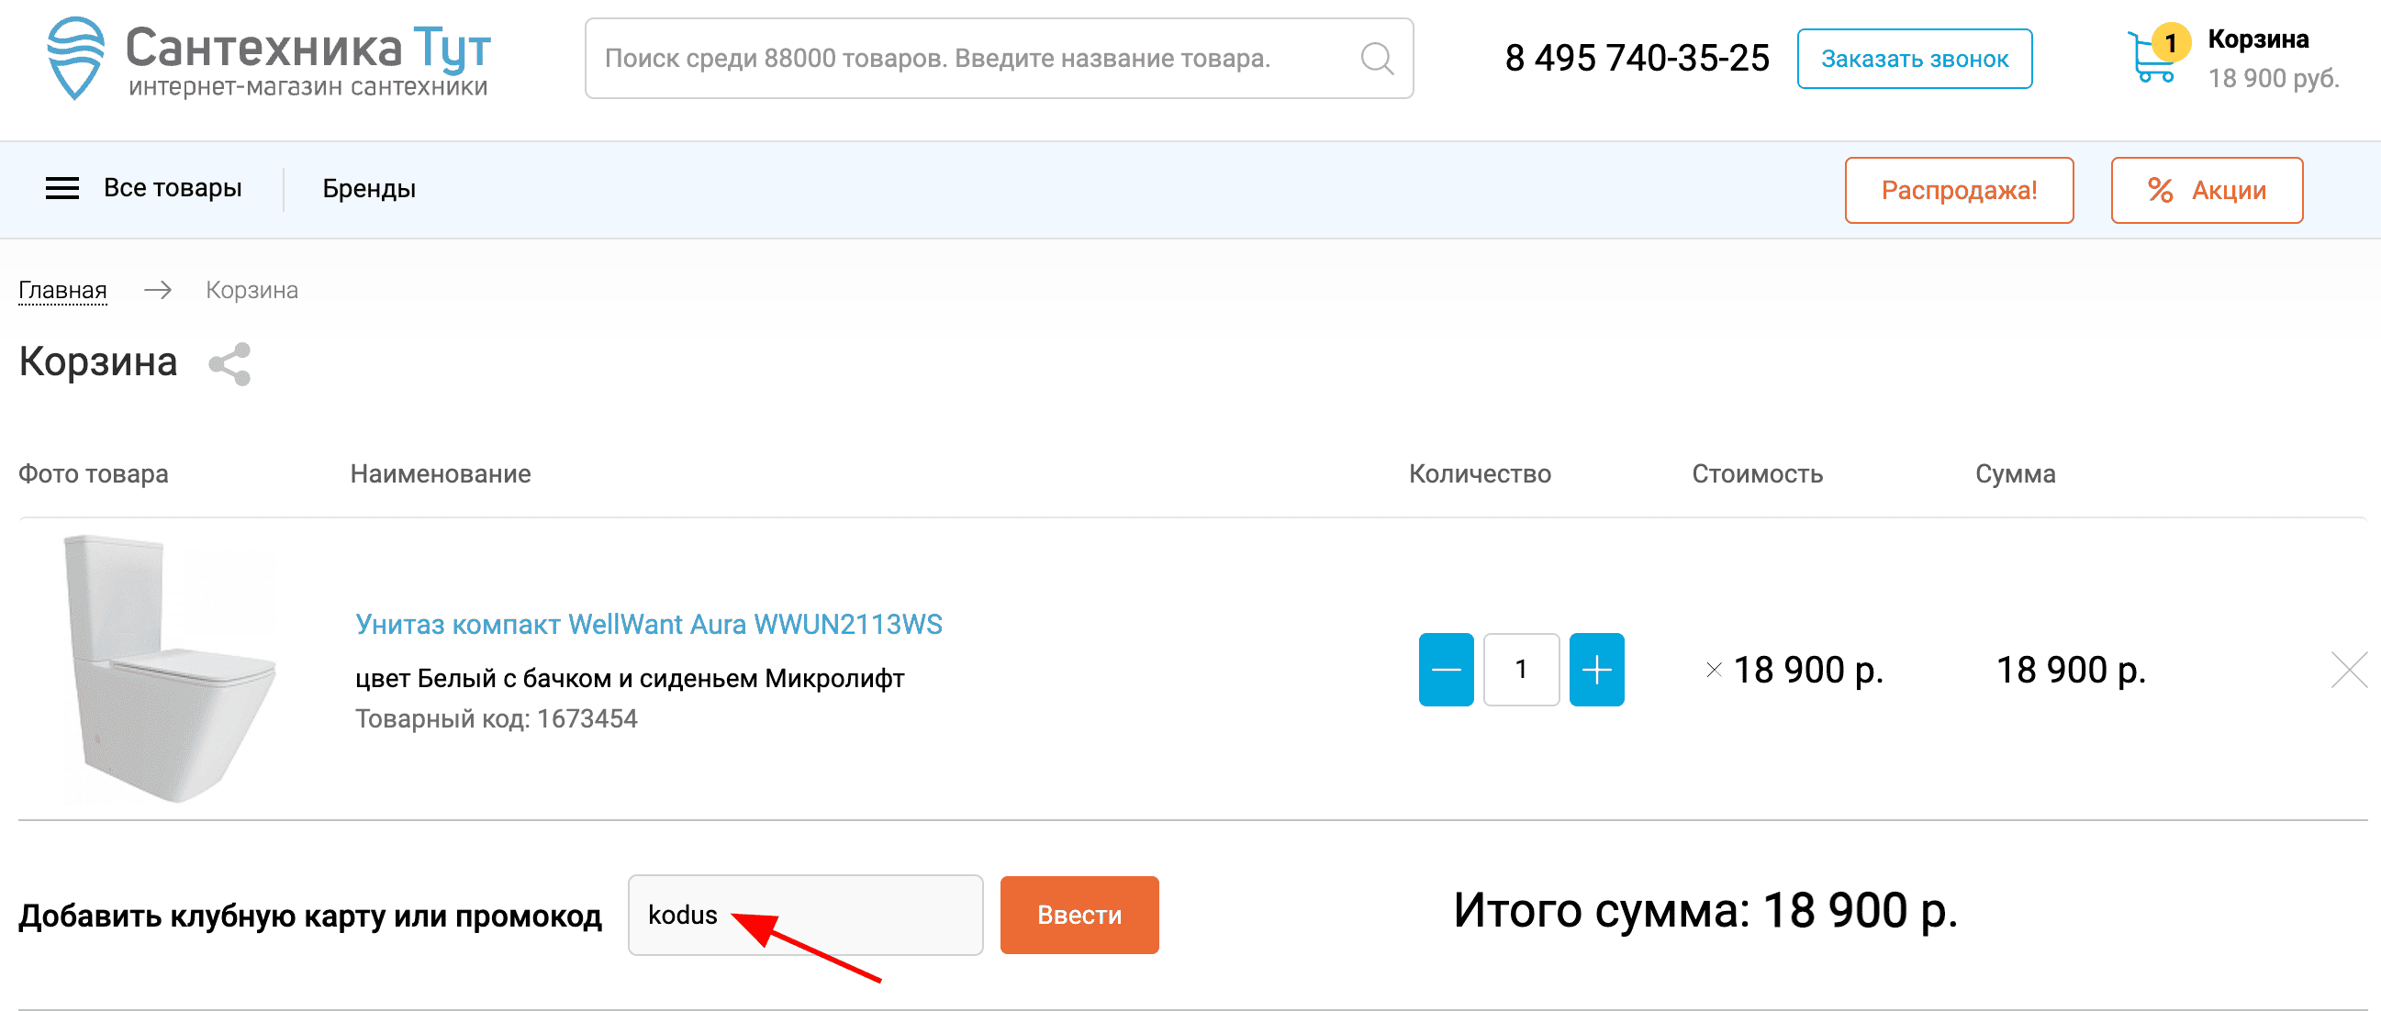Open the Все товары menu
The image size is (2381, 1011).
(x=173, y=187)
